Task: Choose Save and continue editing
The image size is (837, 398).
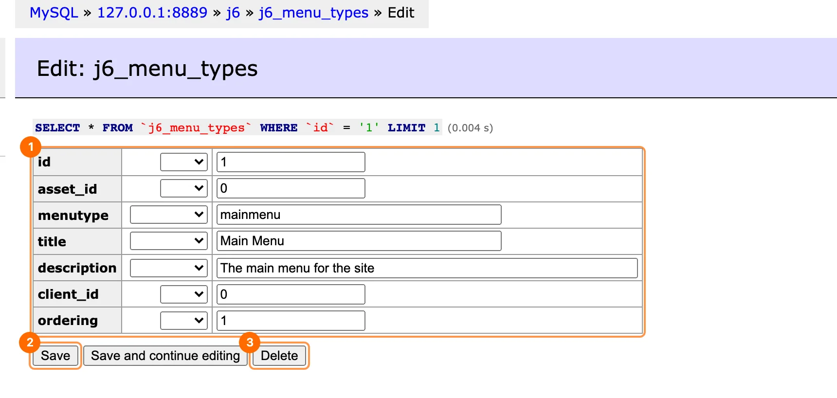Action: 165,356
